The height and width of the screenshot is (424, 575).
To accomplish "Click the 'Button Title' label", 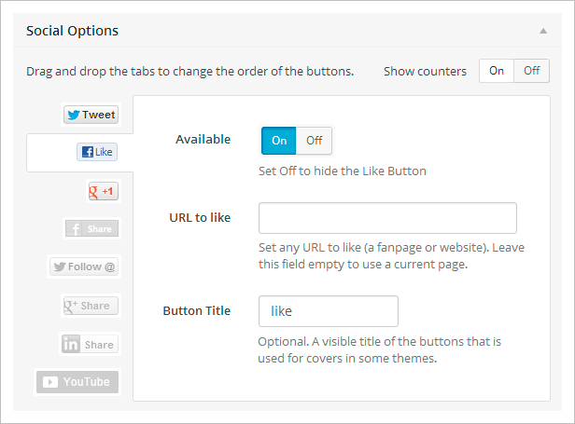I will 196,311.
